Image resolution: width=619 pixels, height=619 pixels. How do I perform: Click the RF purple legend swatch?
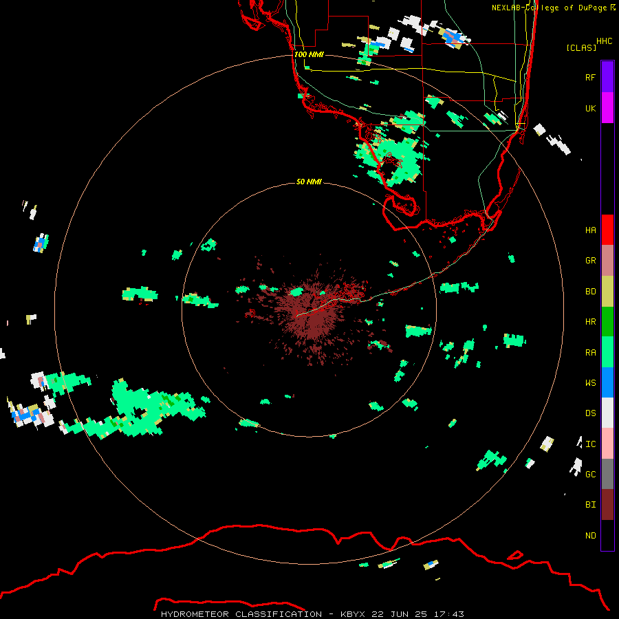pos(607,77)
